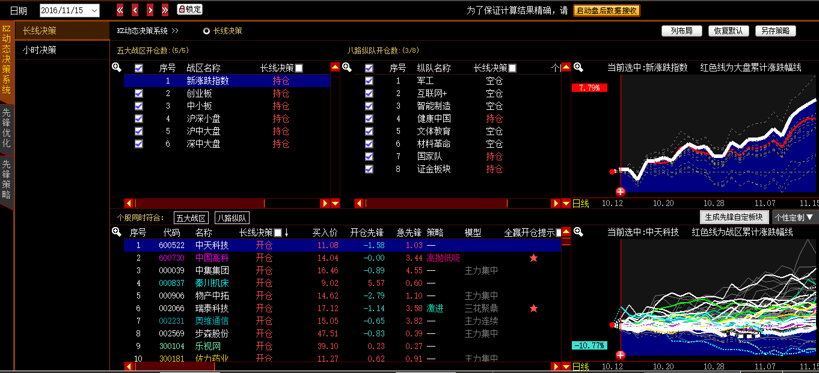Click red plus marker on 中天科技 chart

[x=621, y=355]
